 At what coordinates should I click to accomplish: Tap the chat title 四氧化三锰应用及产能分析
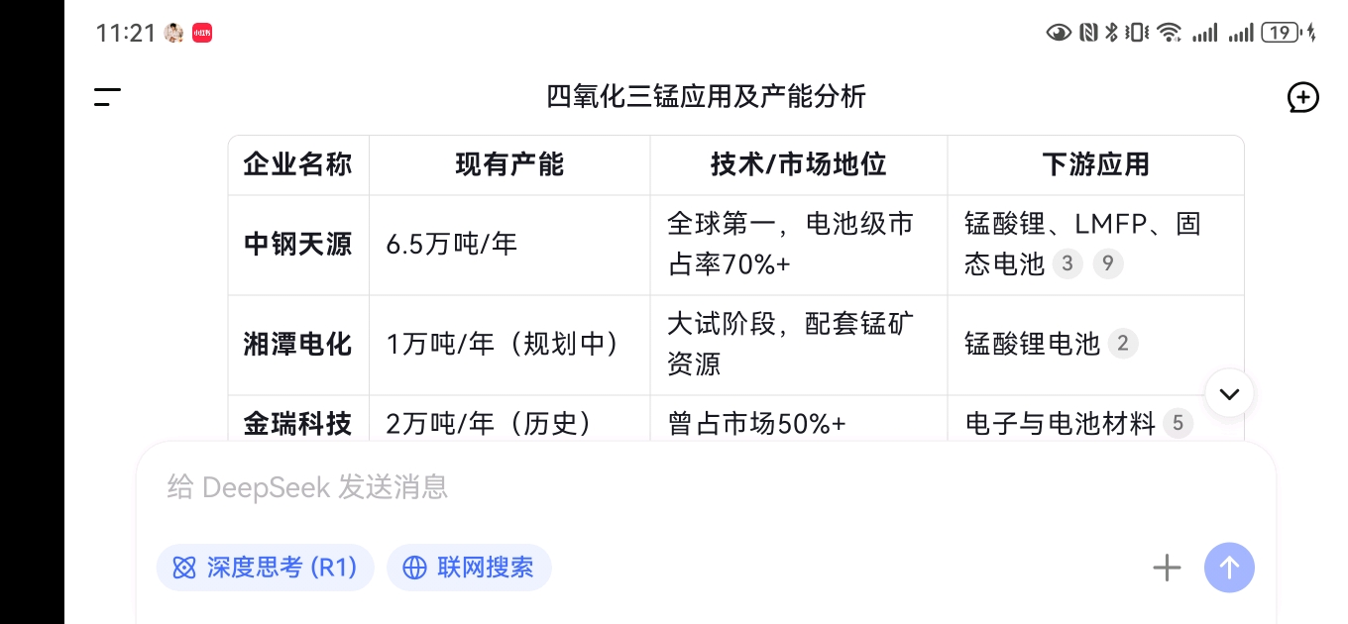pyautogui.click(x=706, y=97)
